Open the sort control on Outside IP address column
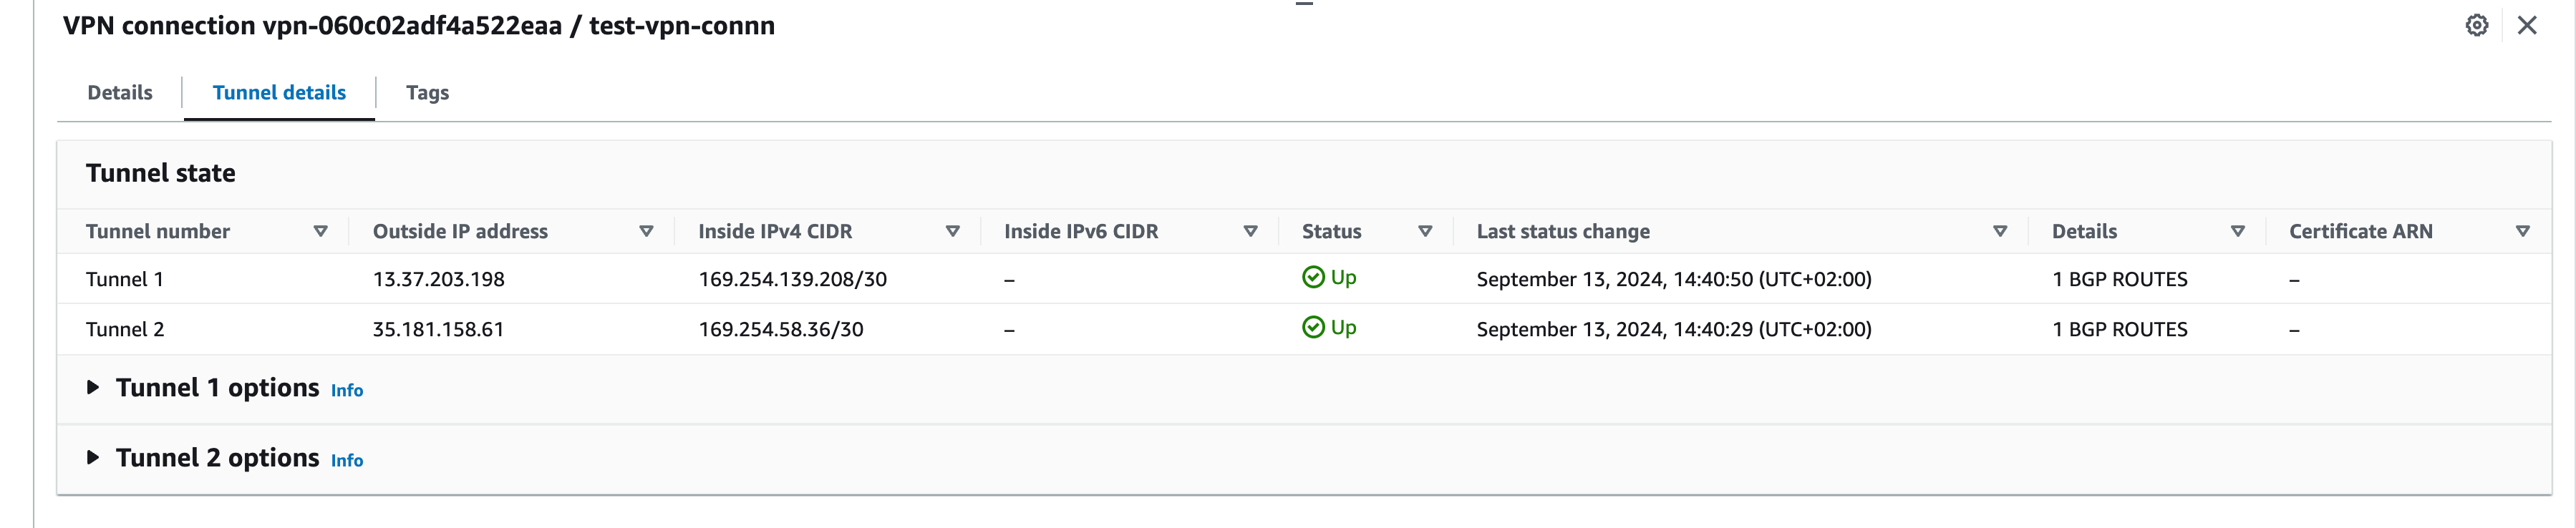This screenshot has height=528, width=2576. pos(646,231)
